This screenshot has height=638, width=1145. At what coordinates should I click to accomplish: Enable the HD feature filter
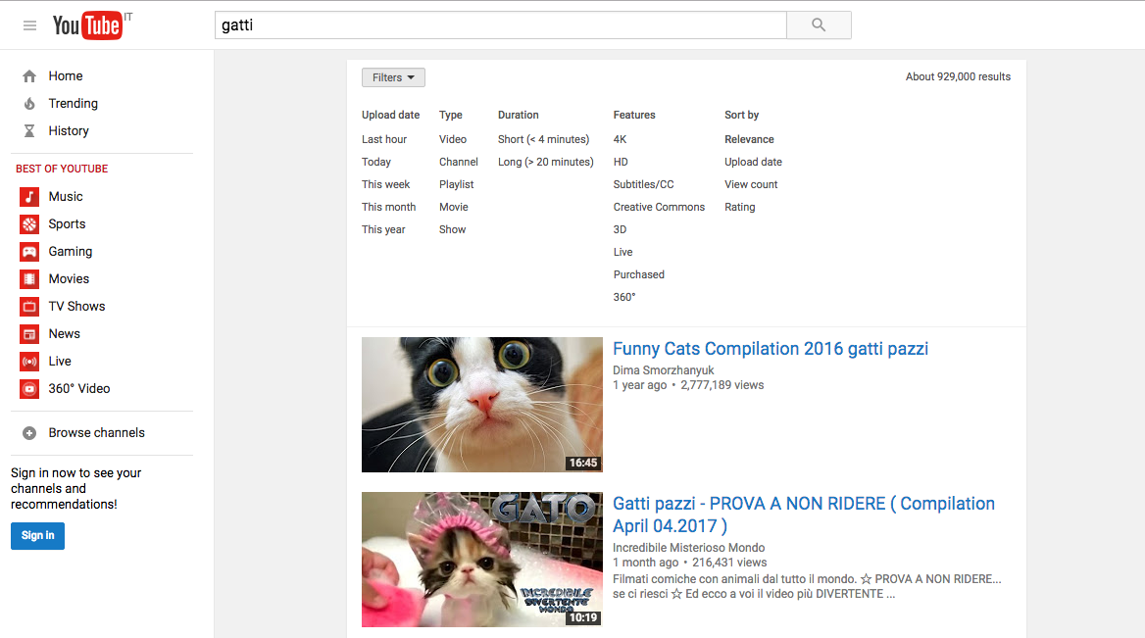[x=621, y=162]
